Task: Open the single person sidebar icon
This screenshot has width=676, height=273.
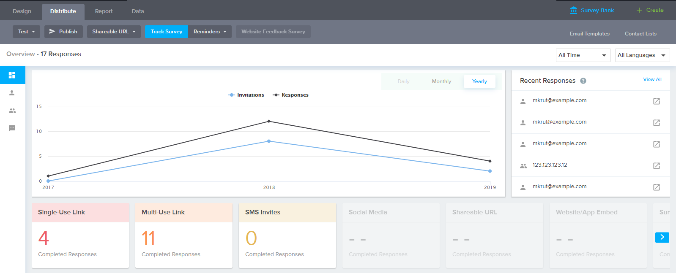Action: [x=12, y=93]
